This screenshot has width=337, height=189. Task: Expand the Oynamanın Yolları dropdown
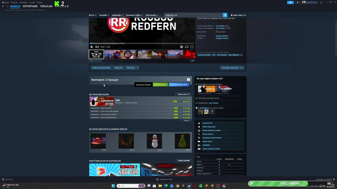(134, 15)
